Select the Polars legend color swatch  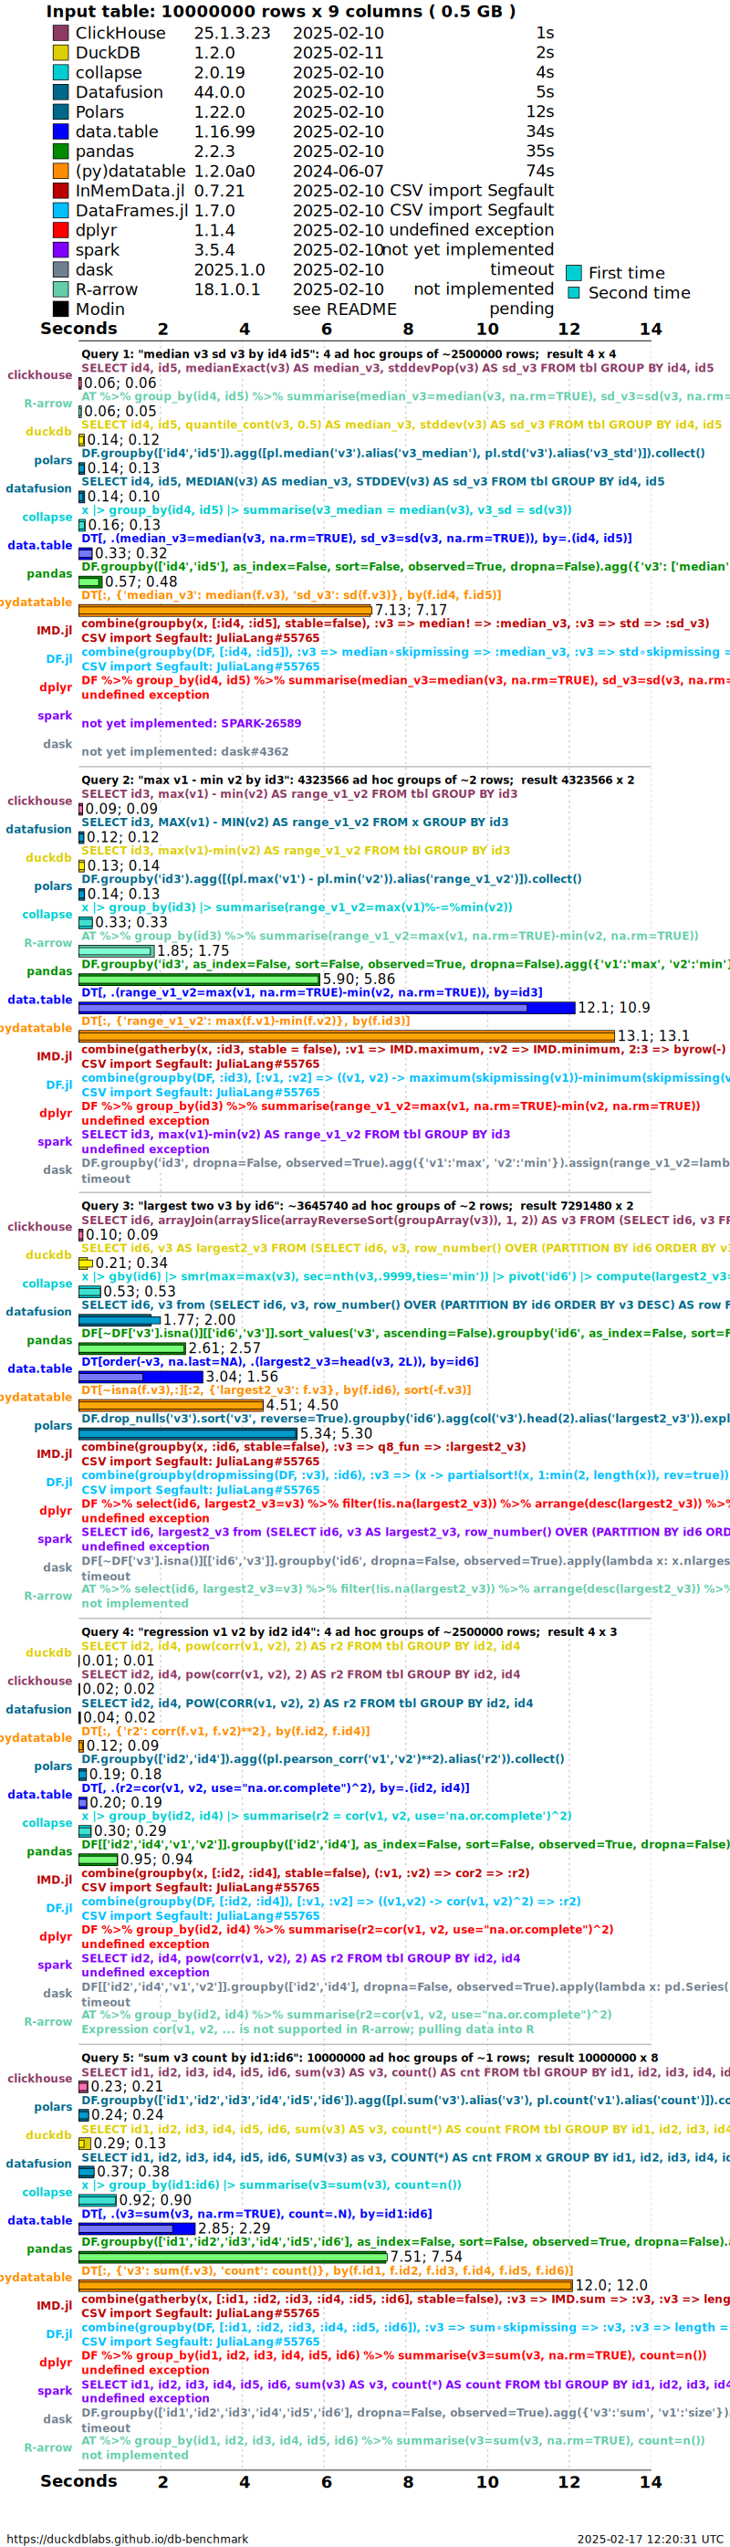[60, 111]
